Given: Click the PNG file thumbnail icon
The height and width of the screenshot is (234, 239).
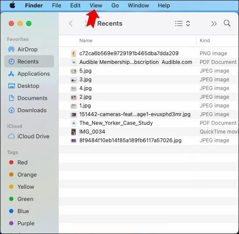Looking at the screenshot, I should coord(73,53).
